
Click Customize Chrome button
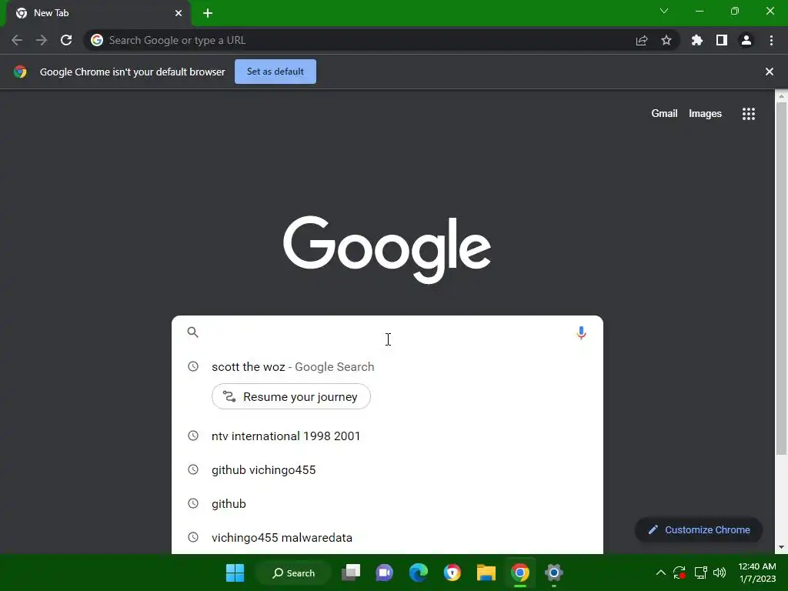[x=699, y=529]
